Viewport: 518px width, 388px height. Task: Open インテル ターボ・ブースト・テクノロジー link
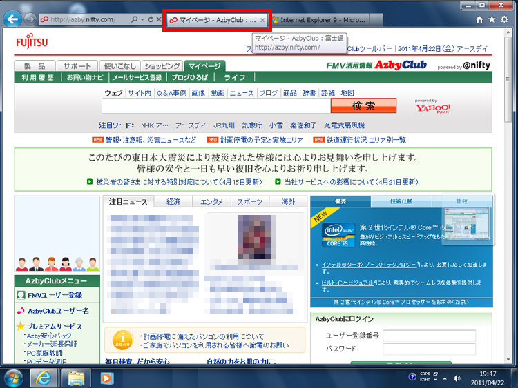[x=369, y=265]
